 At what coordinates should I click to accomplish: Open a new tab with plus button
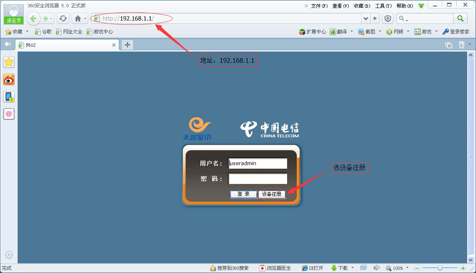(x=128, y=45)
